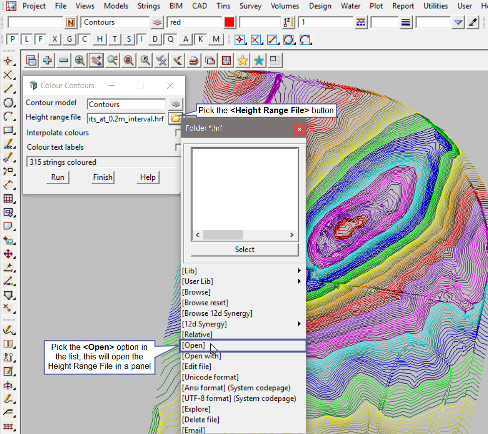Viewport: 488px width, 434px height.
Task: Open the Survey menu
Action: tap(250, 6)
